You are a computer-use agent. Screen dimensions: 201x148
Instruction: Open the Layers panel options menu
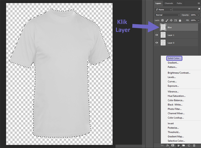point(199,3)
